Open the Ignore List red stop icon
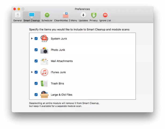Viewport: 165px width, 129px height. point(105,15)
